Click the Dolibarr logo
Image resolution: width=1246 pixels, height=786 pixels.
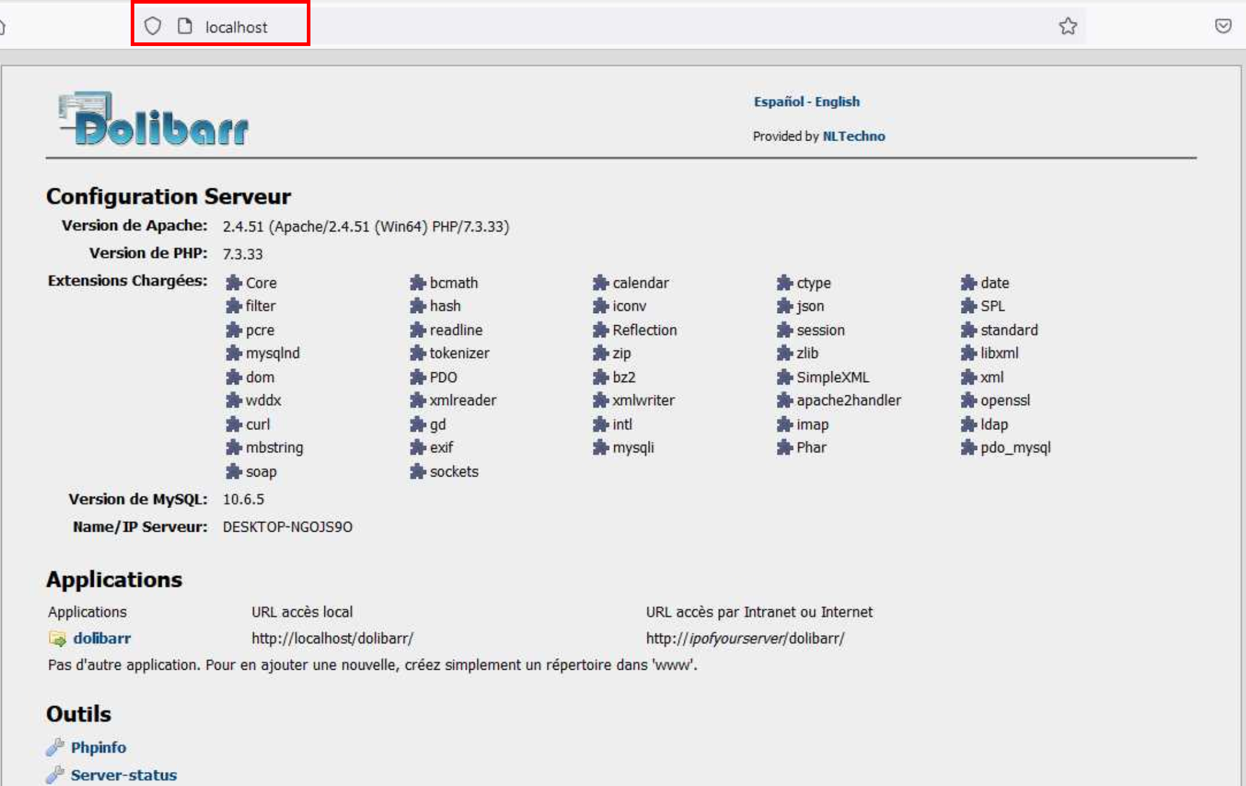click(x=153, y=119)
